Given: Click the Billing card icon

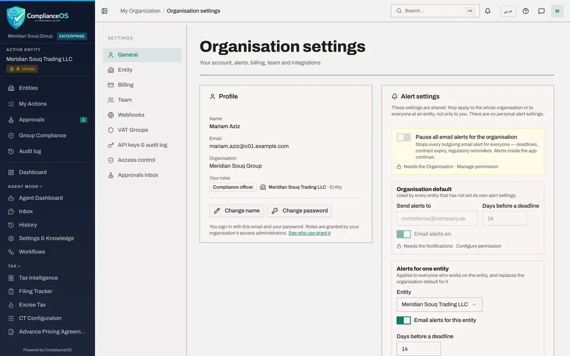Looking at the screenshot, I should click(x=111, y=85).
